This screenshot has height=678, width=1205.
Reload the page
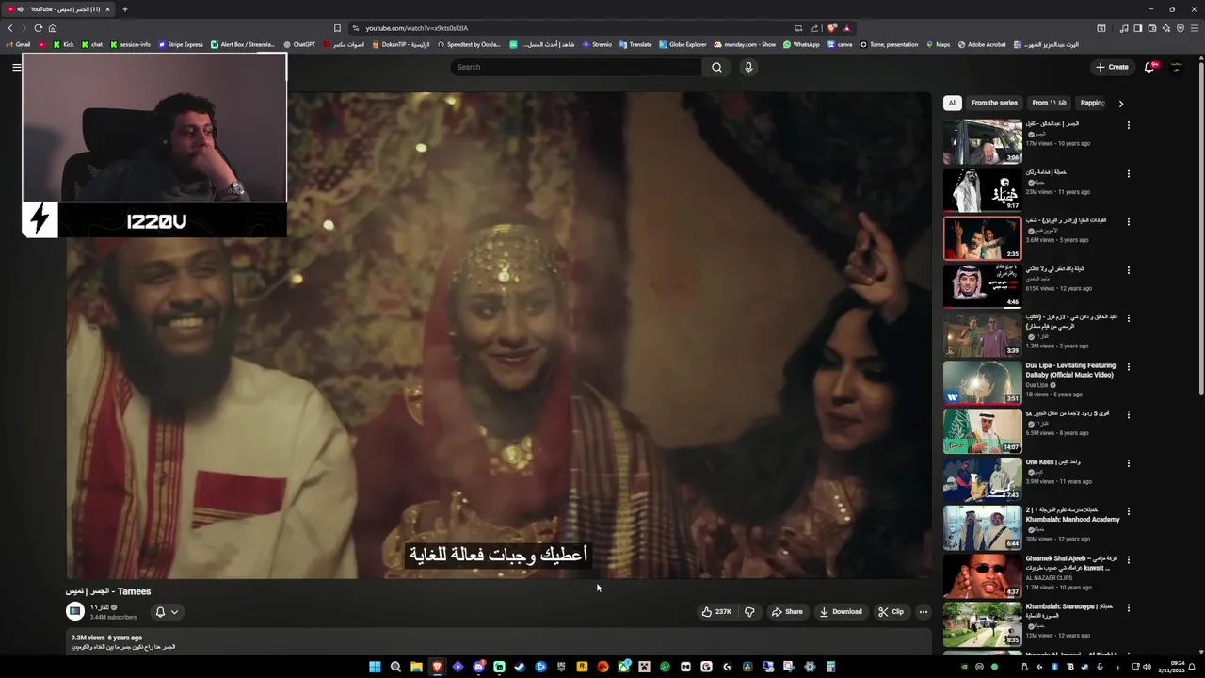click(38, 28)
